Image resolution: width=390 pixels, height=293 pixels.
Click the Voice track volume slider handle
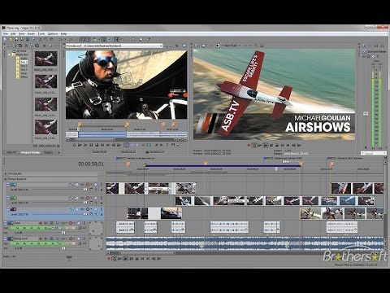[x=63, y=233]
